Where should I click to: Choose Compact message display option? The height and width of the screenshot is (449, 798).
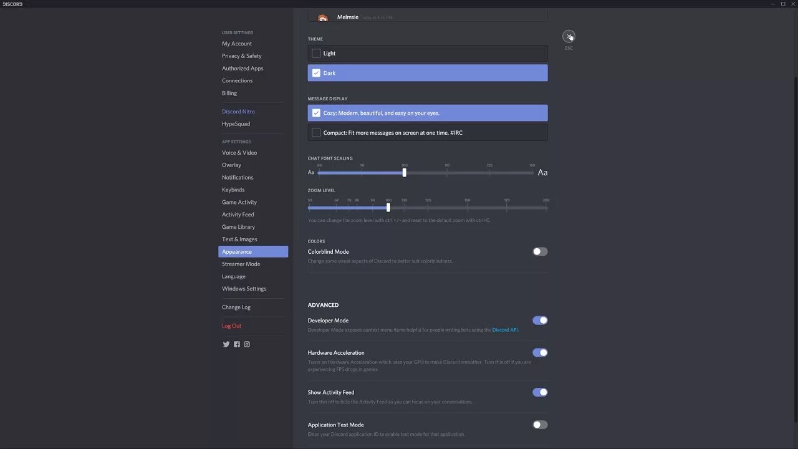[428, 132]
